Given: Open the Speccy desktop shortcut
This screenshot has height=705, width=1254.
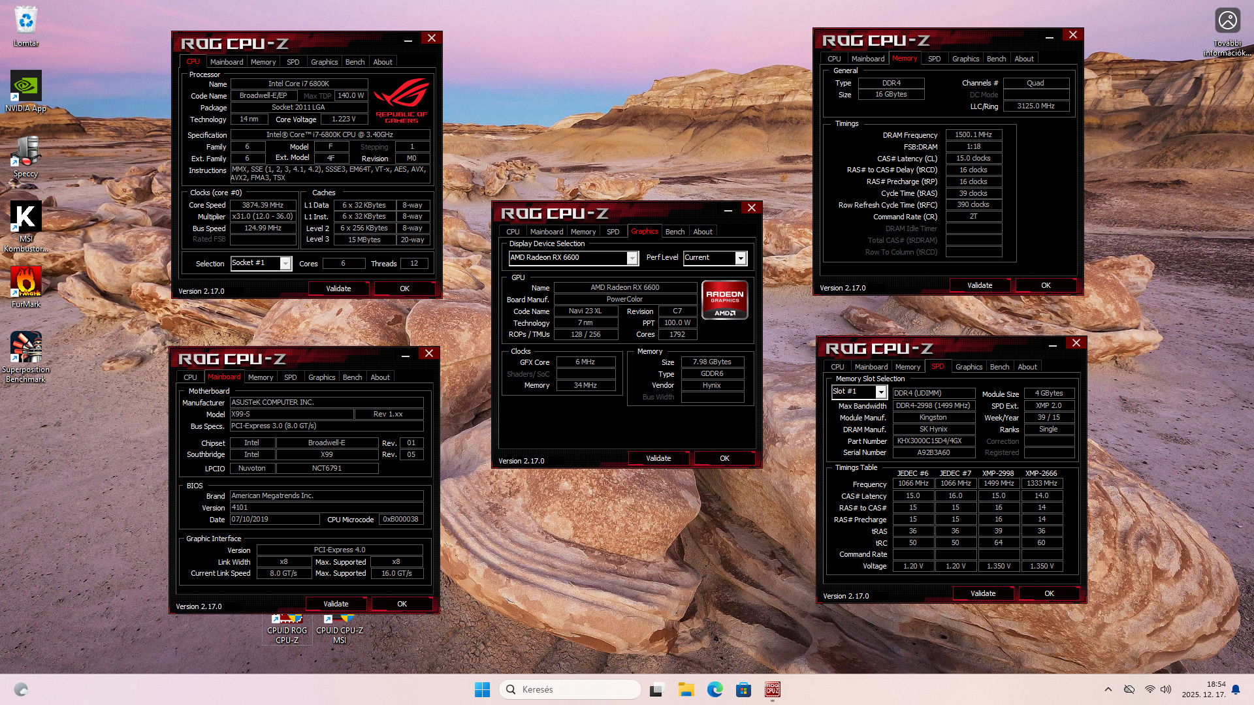Looking at the screenshot, I should coord(26,153).
